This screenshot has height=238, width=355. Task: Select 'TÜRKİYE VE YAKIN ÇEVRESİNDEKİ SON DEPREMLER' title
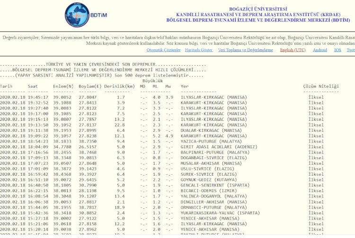pyautogui.click(x=100, y=64)
